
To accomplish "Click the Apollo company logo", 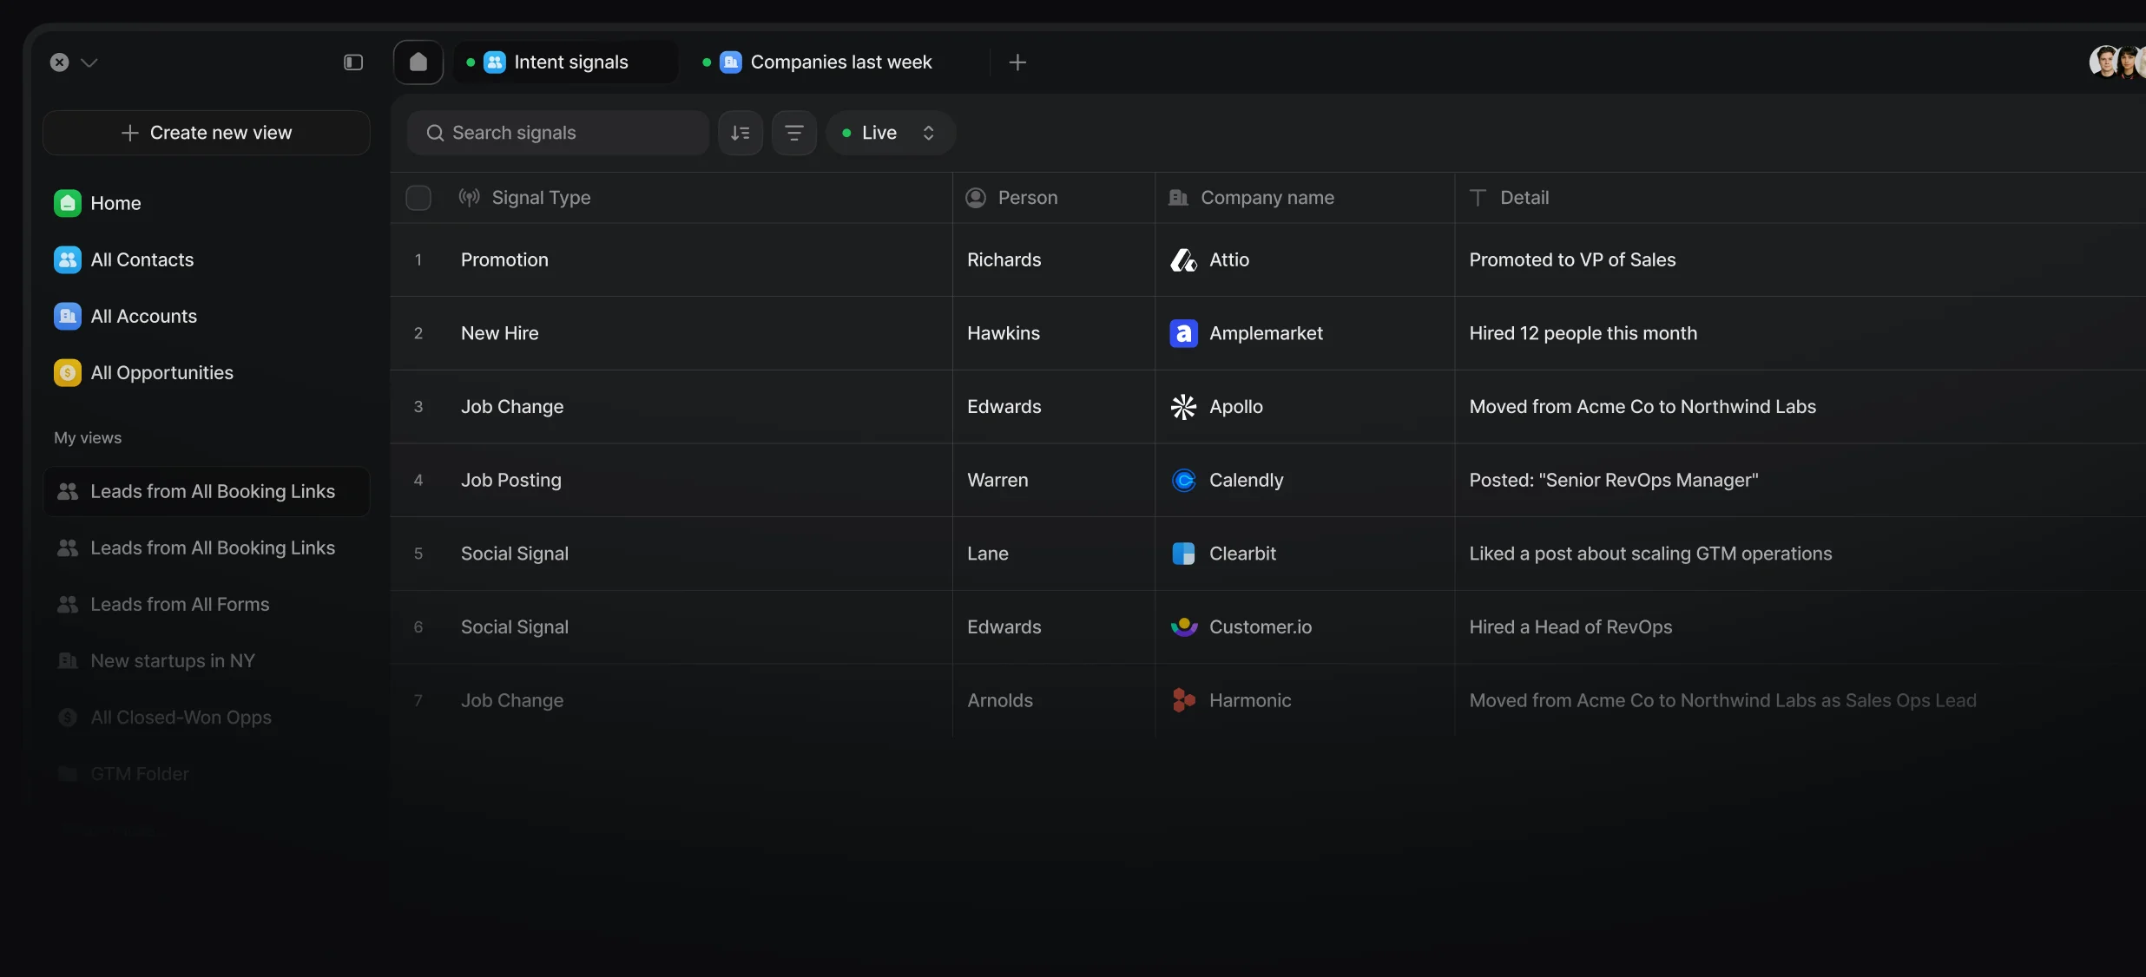I will (x=1183, y=407).
